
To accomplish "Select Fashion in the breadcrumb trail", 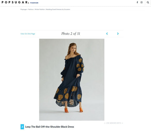I will click(31, 9).
